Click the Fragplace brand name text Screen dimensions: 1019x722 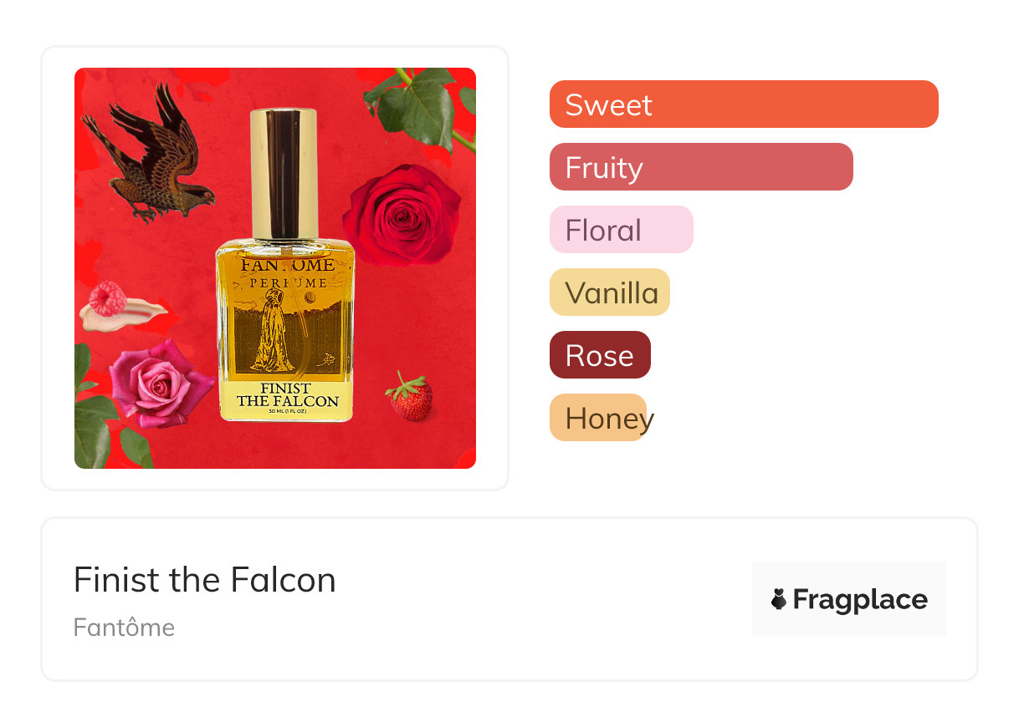[860, 599]
